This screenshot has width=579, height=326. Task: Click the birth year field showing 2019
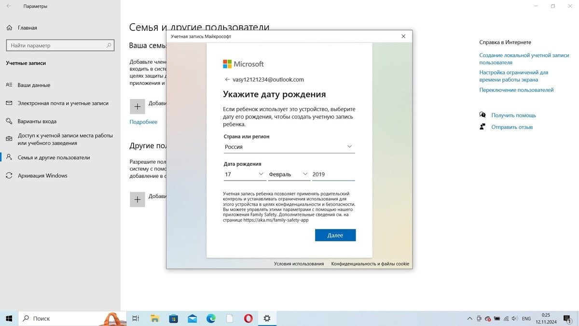[333, 174]
